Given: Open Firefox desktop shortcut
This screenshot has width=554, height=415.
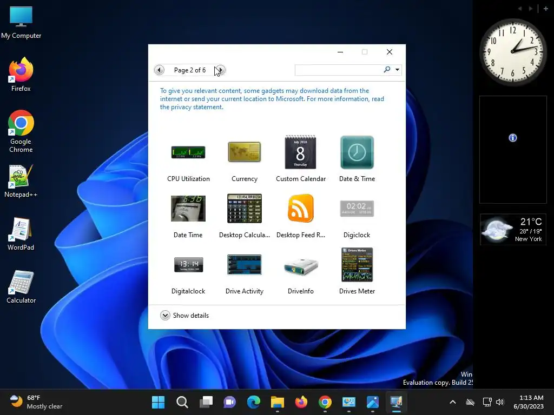Looking at the screenshot, I should coord(21,75).
